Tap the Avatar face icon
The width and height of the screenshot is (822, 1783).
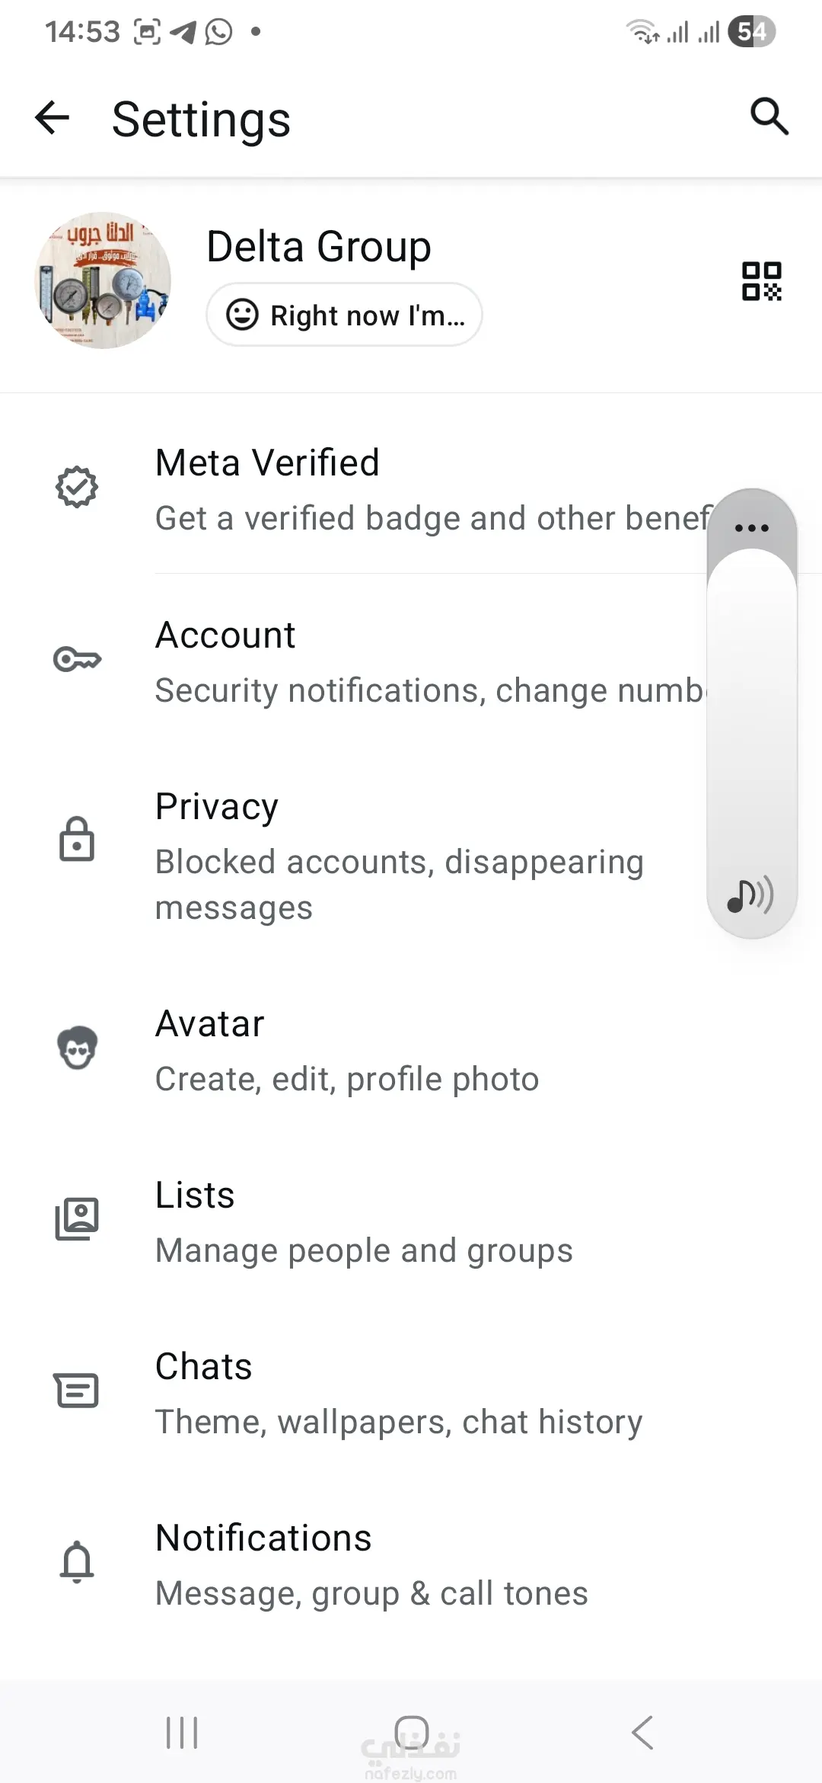pyautogui.click(x=77, y=1048)
